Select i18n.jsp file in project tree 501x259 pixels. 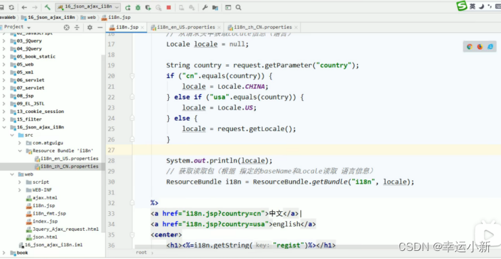coord(41,206)
